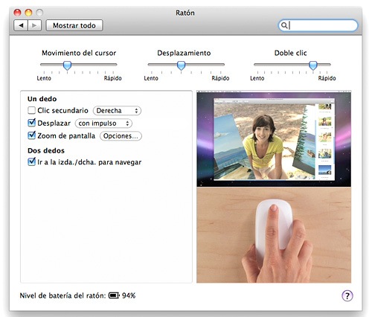
Task: Toggle the Desplazar checkbox
Action: tap(31, 123)
